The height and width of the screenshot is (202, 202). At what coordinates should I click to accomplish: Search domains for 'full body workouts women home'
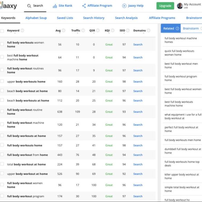click(138, 45)
